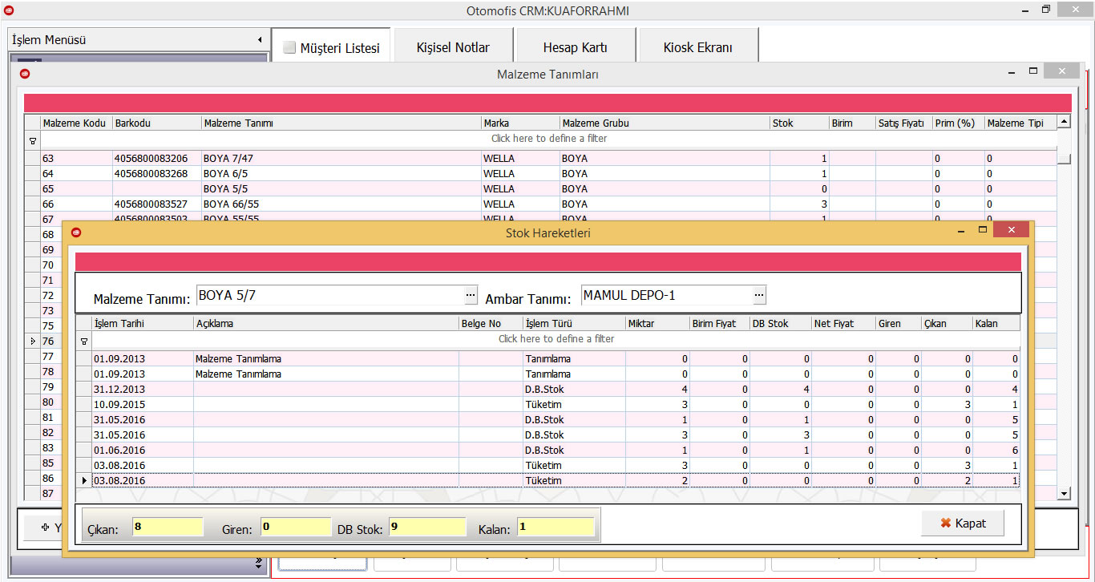Click the Kapat button in Stok Hareketleri

click(962, 523)
